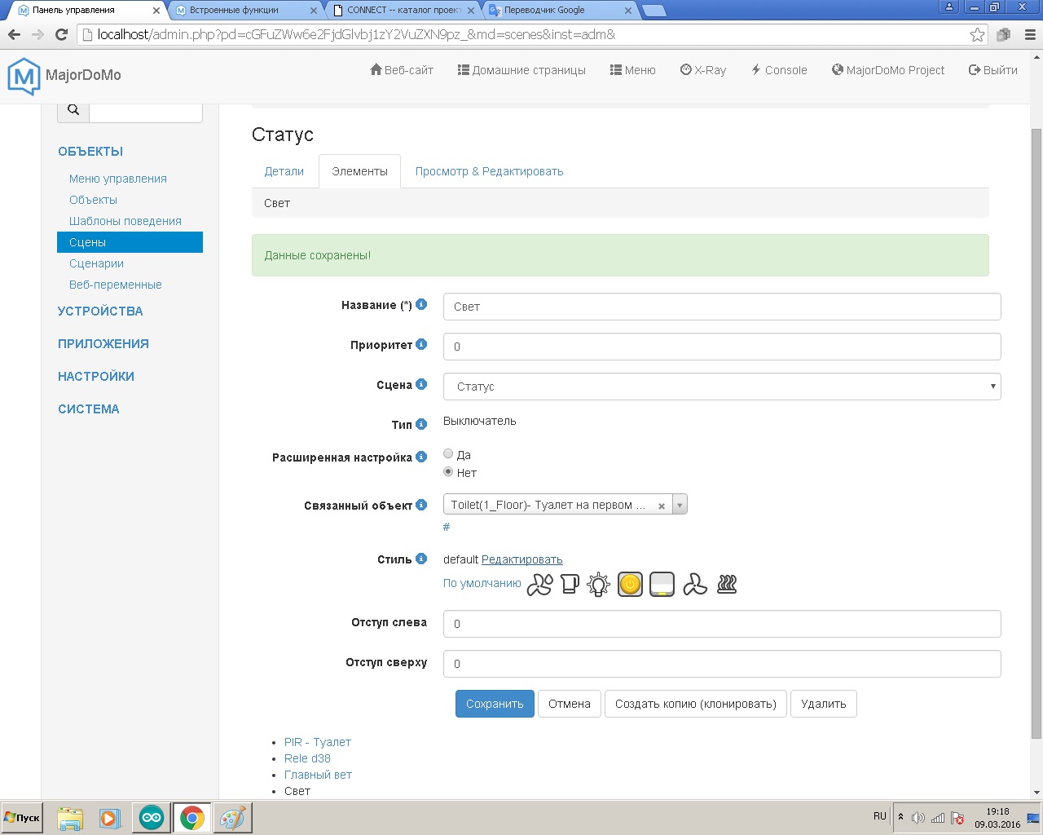Click the Отступ слева input field

pos(722,624)
